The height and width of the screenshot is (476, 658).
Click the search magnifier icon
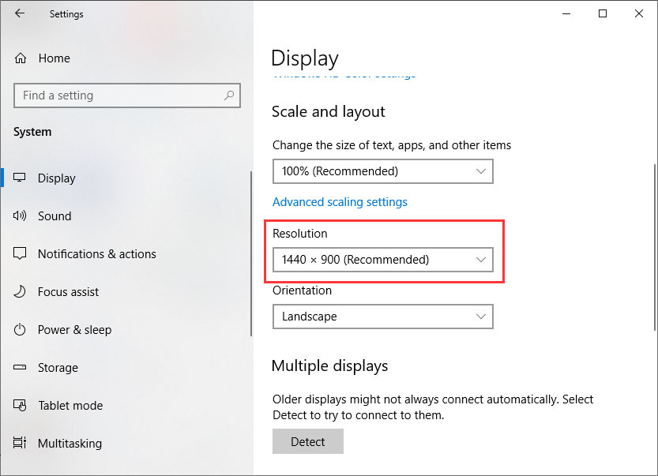(228, 95)
